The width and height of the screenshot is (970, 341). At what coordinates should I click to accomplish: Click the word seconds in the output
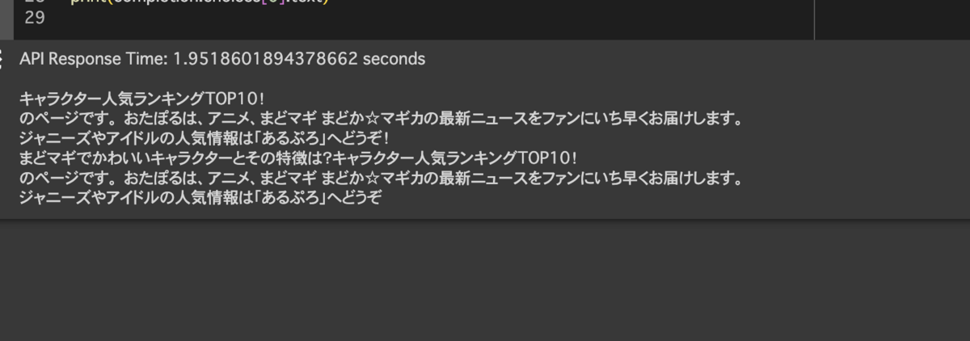tap(394, 59)
